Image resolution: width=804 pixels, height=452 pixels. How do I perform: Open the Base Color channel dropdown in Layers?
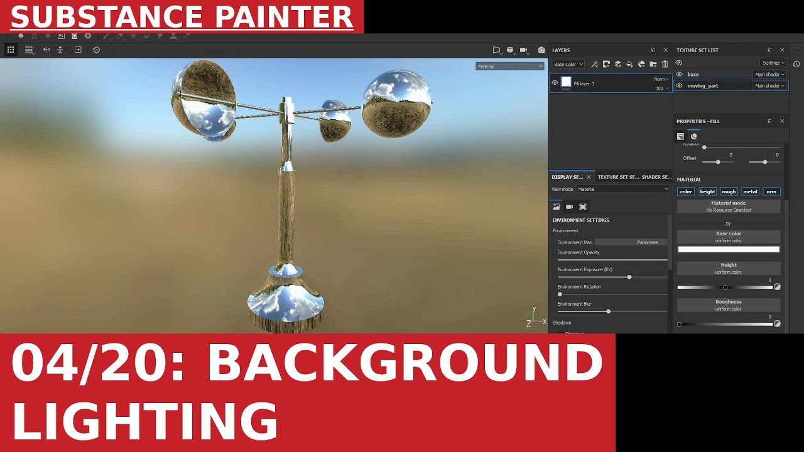click(568, 64)
